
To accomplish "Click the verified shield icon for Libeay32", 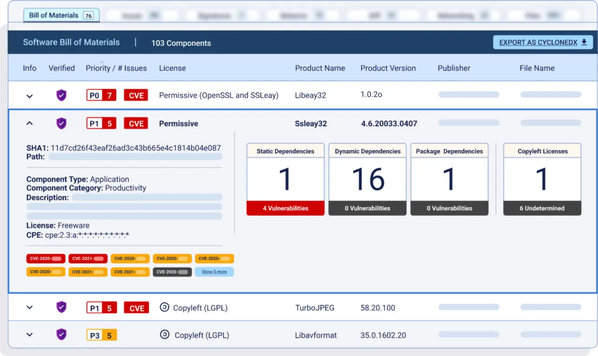I will pos(61,95).
